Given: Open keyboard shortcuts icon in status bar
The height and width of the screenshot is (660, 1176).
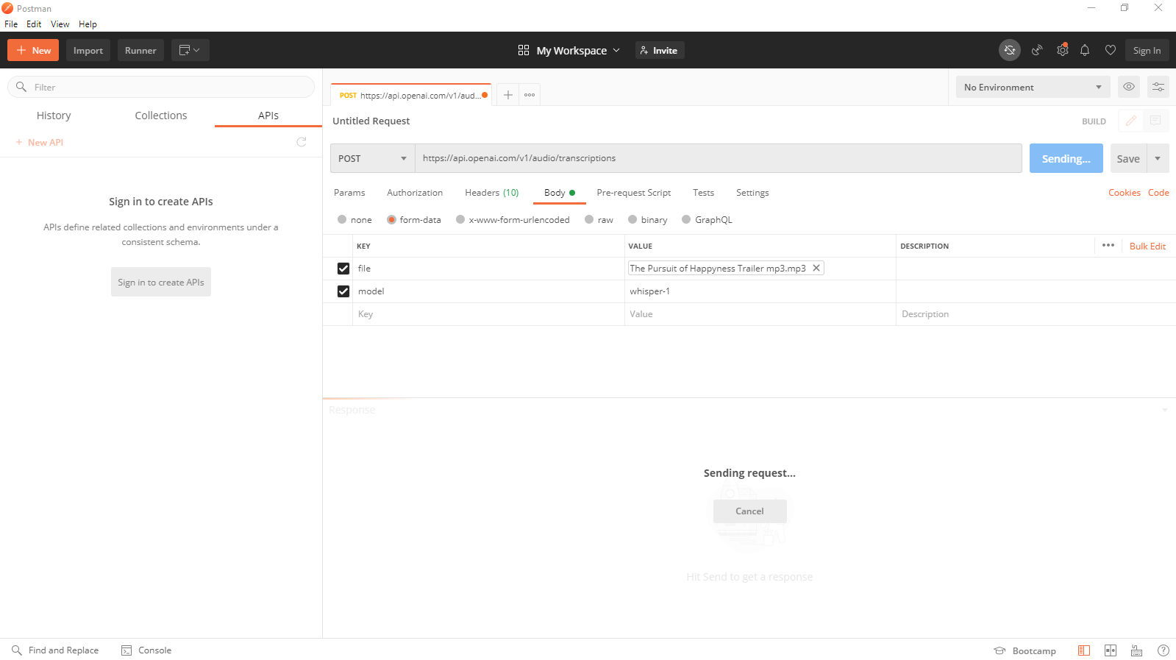Looking at the screenshot, I should pos(1137,650).
